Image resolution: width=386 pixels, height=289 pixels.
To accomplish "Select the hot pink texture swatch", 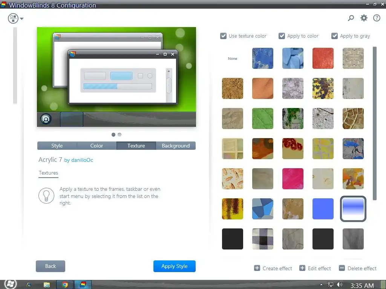I will coord(293,179).
